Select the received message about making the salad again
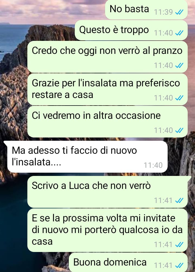Viewport: 195px width, 272px height. coord(86,157)
